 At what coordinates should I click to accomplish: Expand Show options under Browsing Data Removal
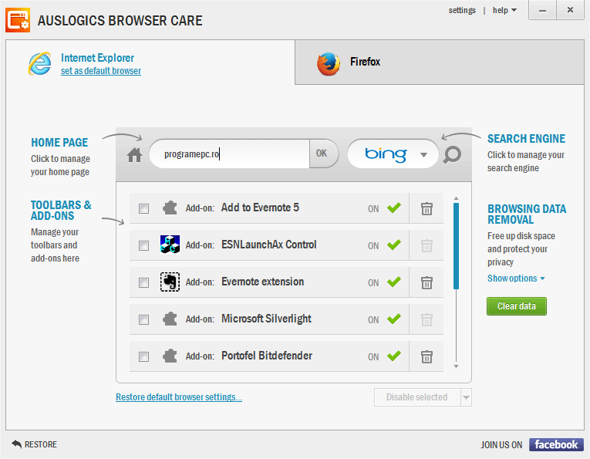(516, 278)
